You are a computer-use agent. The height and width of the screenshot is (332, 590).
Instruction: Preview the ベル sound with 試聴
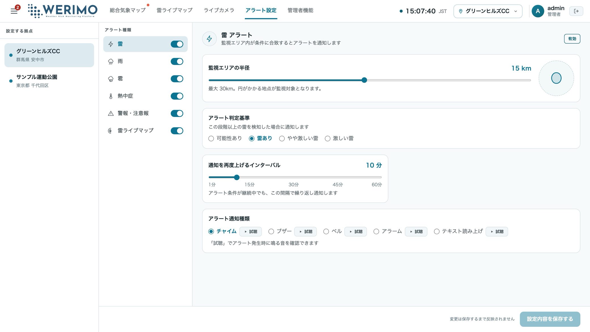pos(356,232)
